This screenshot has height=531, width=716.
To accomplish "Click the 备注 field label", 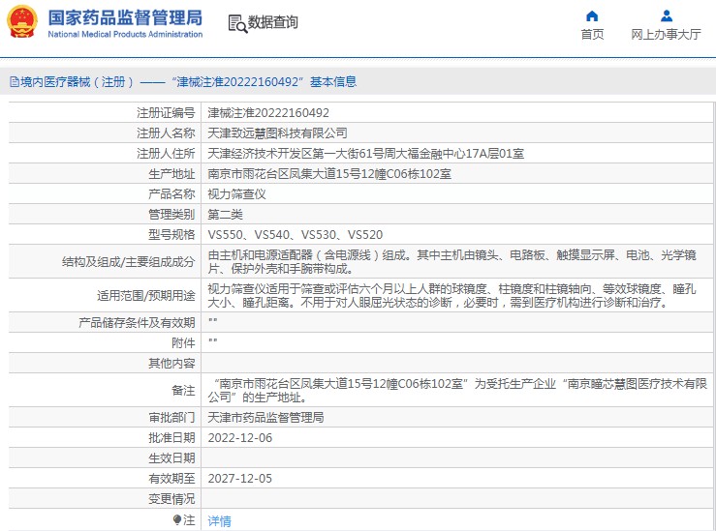I will [x=183, y=391].
